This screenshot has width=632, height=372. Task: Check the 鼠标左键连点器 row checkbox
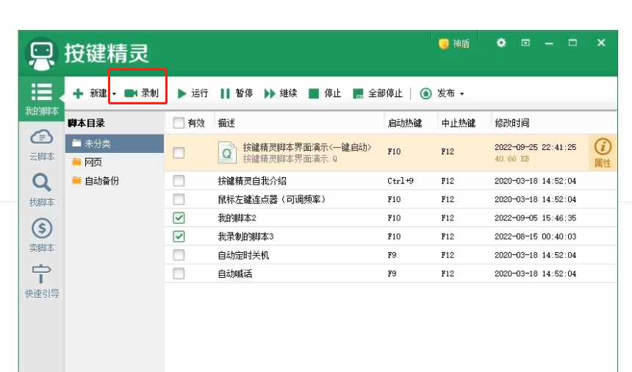(x=179, y=199)
